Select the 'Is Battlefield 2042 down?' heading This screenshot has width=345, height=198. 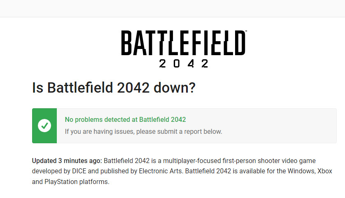point(114,88)
